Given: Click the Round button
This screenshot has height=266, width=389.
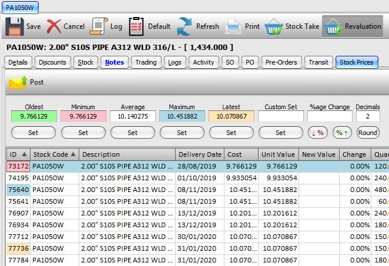Looking at the screenshot, I should pyautogui.click(x=368, y=133).
